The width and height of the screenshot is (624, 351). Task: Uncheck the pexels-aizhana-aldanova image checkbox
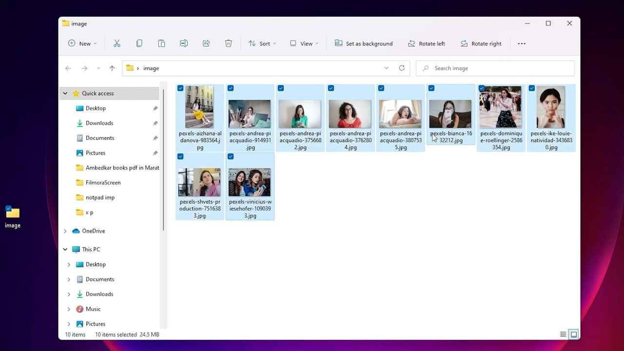point(180,88)
